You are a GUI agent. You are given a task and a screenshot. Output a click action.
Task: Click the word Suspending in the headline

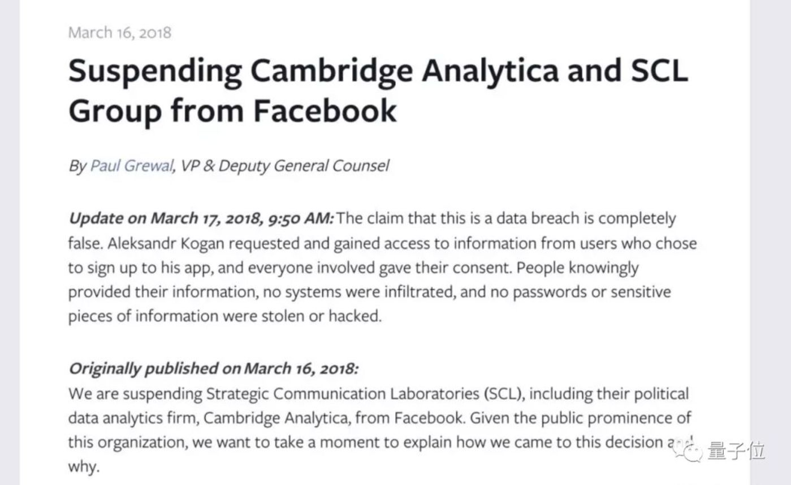coord(154,72)
